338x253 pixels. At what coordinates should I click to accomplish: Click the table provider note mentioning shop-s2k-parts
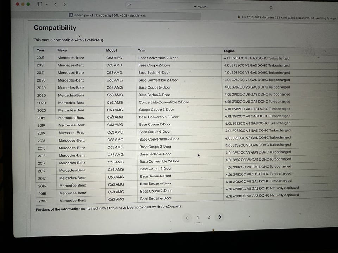(x=108, y=208)
